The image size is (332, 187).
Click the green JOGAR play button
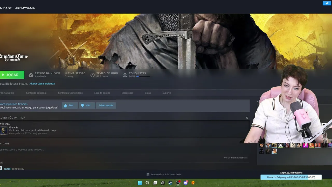[12, 75]
